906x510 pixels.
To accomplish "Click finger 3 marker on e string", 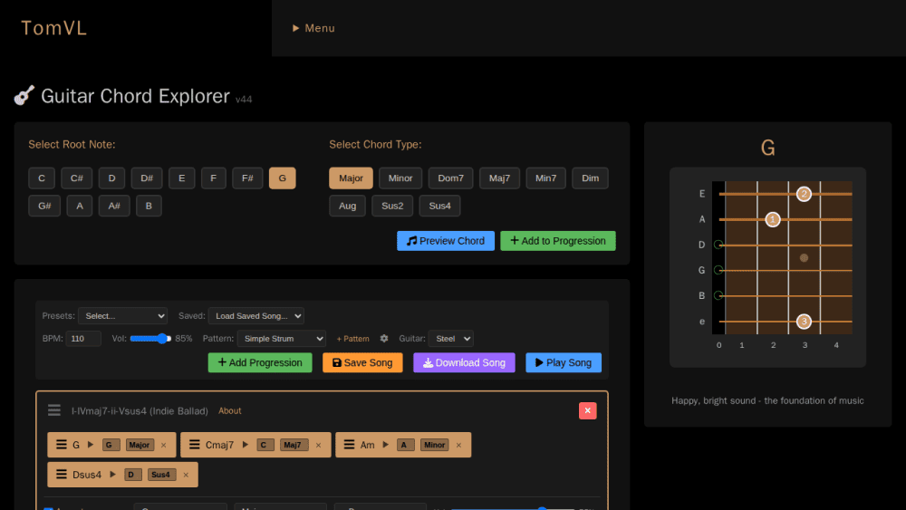I will point(804,322).
